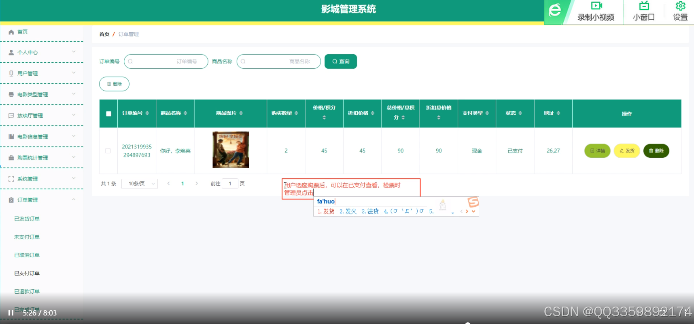Expand the 用户管理 menu chevron

(74, 73)
